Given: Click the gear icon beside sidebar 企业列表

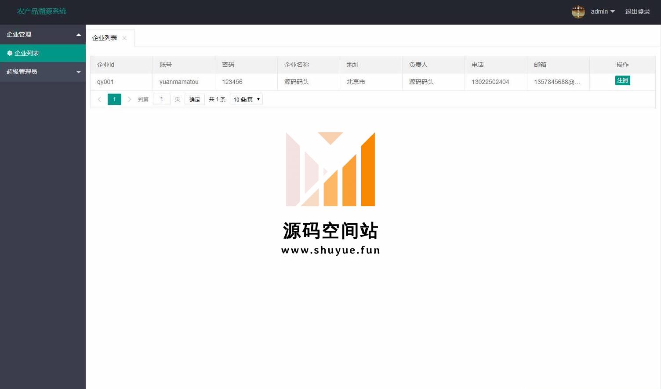Looking at the screenshot, I should pyautogui.click(x=10, y=53).
